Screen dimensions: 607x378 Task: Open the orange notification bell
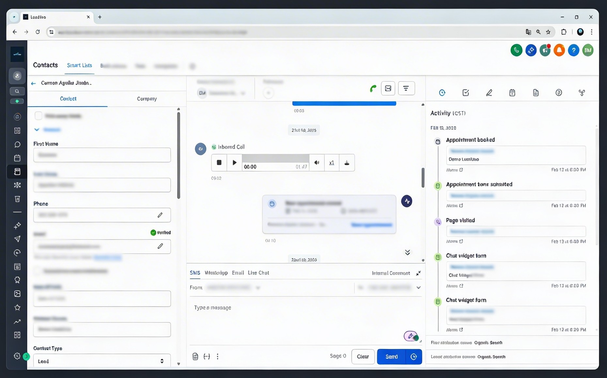tap(559, 50)
